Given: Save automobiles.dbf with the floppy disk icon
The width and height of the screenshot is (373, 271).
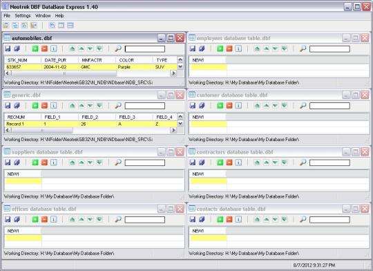Looking at the screenshot, I should click(x=8, y=48).
